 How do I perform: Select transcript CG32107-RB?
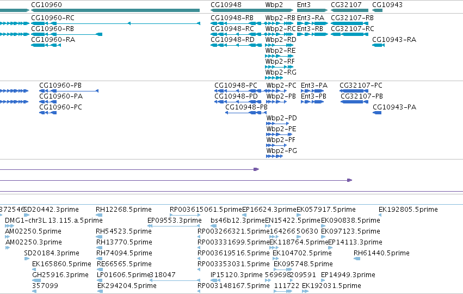click(352, 18)
